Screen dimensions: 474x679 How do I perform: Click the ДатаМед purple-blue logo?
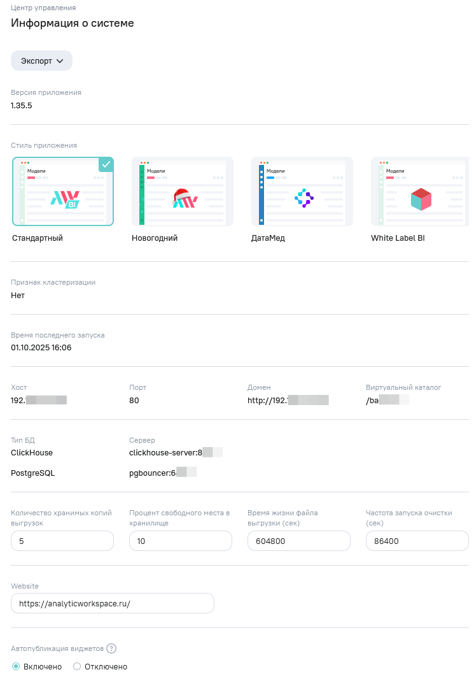(x=304, y=199)
